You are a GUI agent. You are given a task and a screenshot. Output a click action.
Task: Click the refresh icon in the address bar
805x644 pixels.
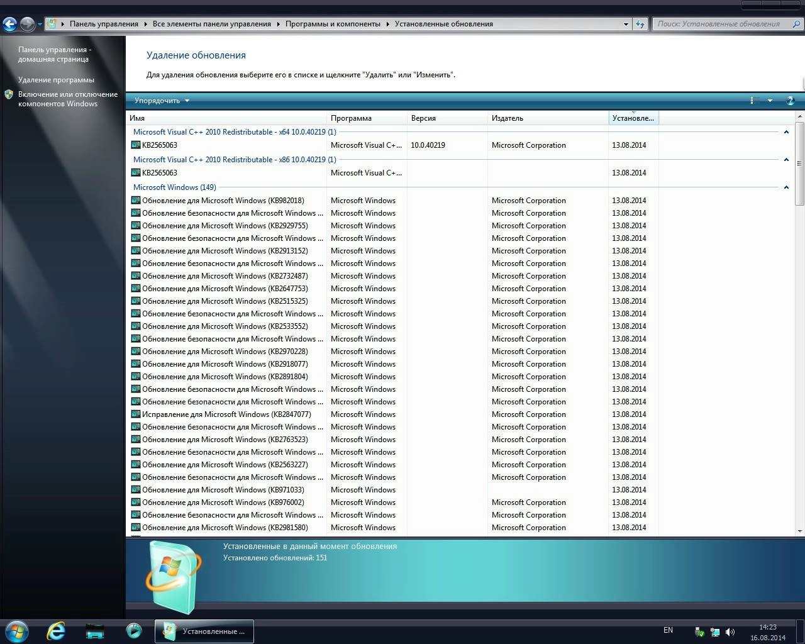point(640,23)
